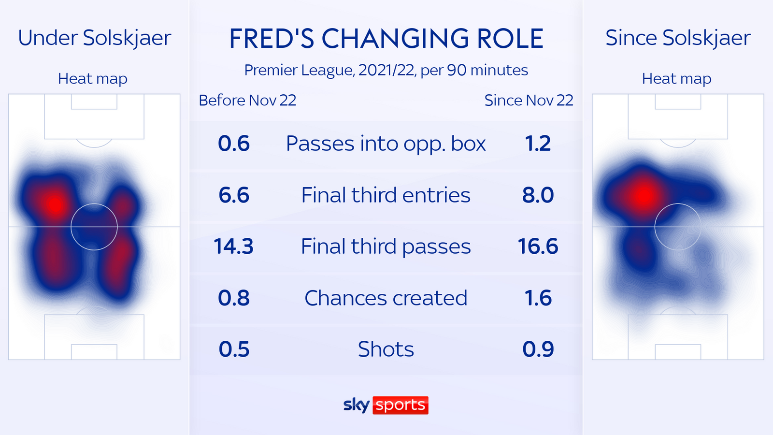Image resolution: width=773 pixels, height=435 pixels.
Task: Click the center circle of the right pitch
Action: coord(678,227)
